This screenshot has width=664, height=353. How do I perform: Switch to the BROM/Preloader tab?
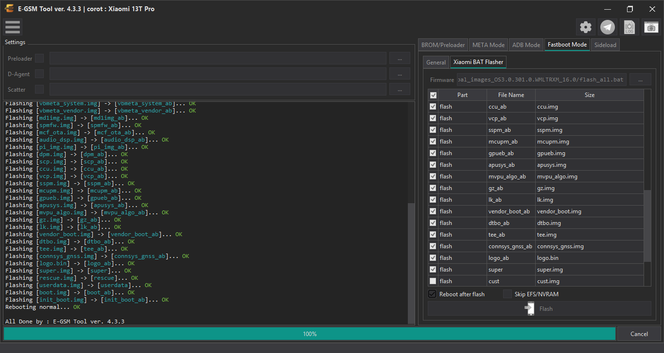pos(443,45)
